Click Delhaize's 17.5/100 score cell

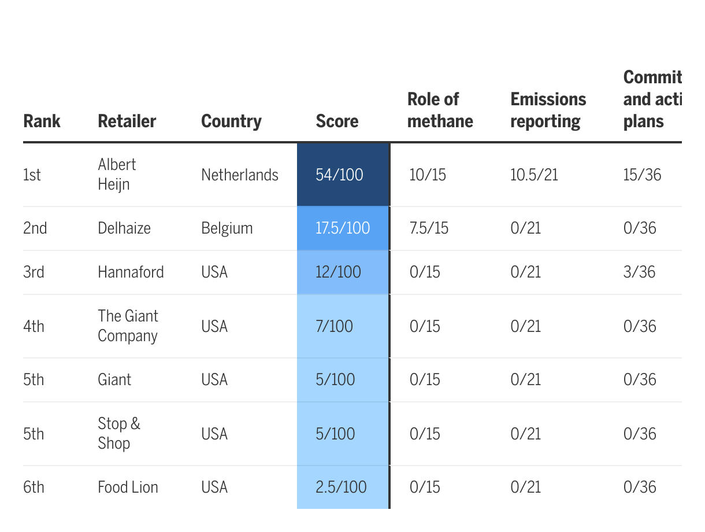tap(343, 228)
